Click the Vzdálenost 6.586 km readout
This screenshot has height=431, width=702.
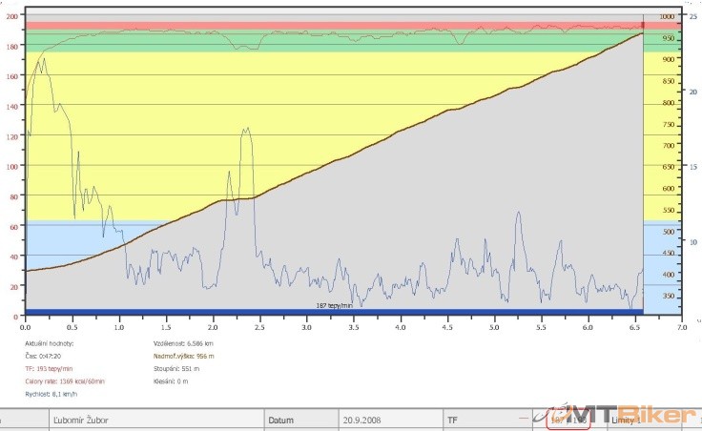(x=183, y=342)
